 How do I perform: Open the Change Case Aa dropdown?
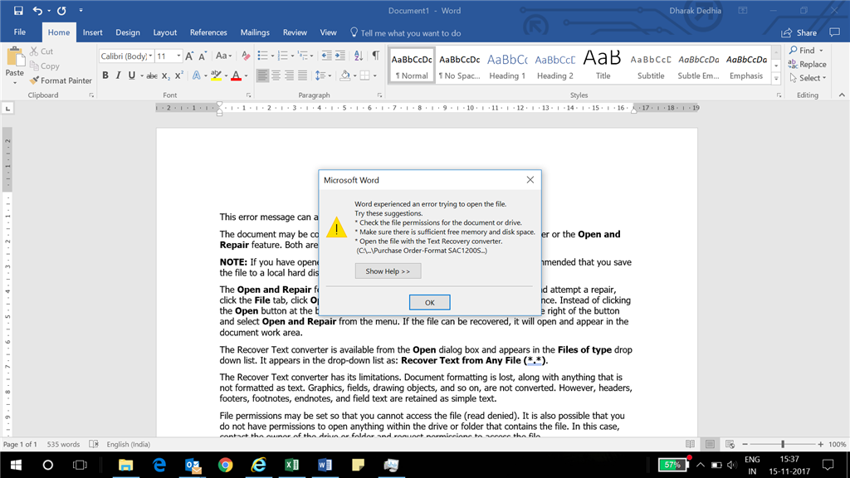click(223, 56)
